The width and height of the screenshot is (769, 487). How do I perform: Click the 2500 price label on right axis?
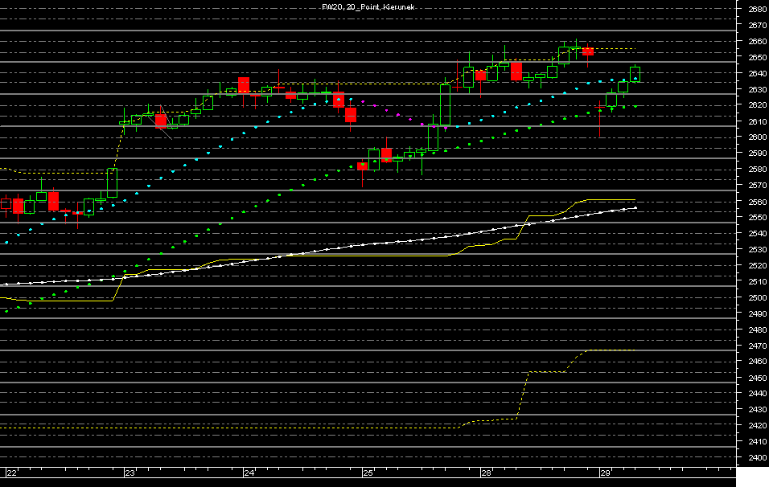pyautogui.click(x=757, y=297)
